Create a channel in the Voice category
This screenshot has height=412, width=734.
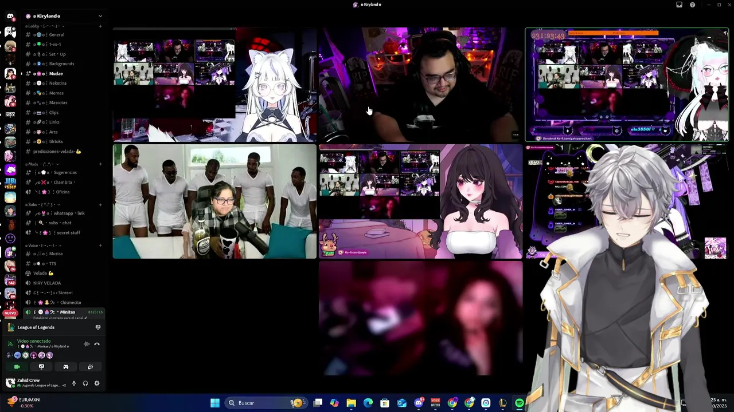coord(100,245)
